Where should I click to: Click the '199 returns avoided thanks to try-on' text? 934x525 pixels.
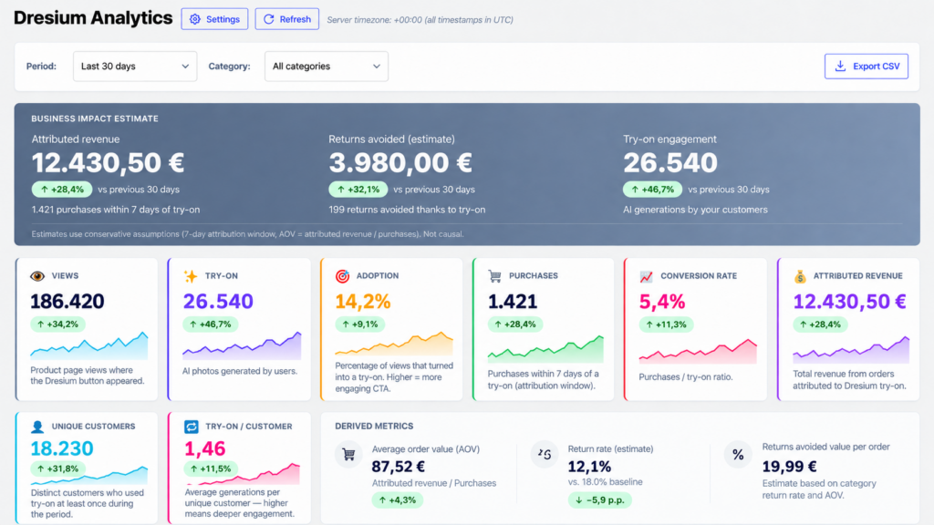(407, 210)
